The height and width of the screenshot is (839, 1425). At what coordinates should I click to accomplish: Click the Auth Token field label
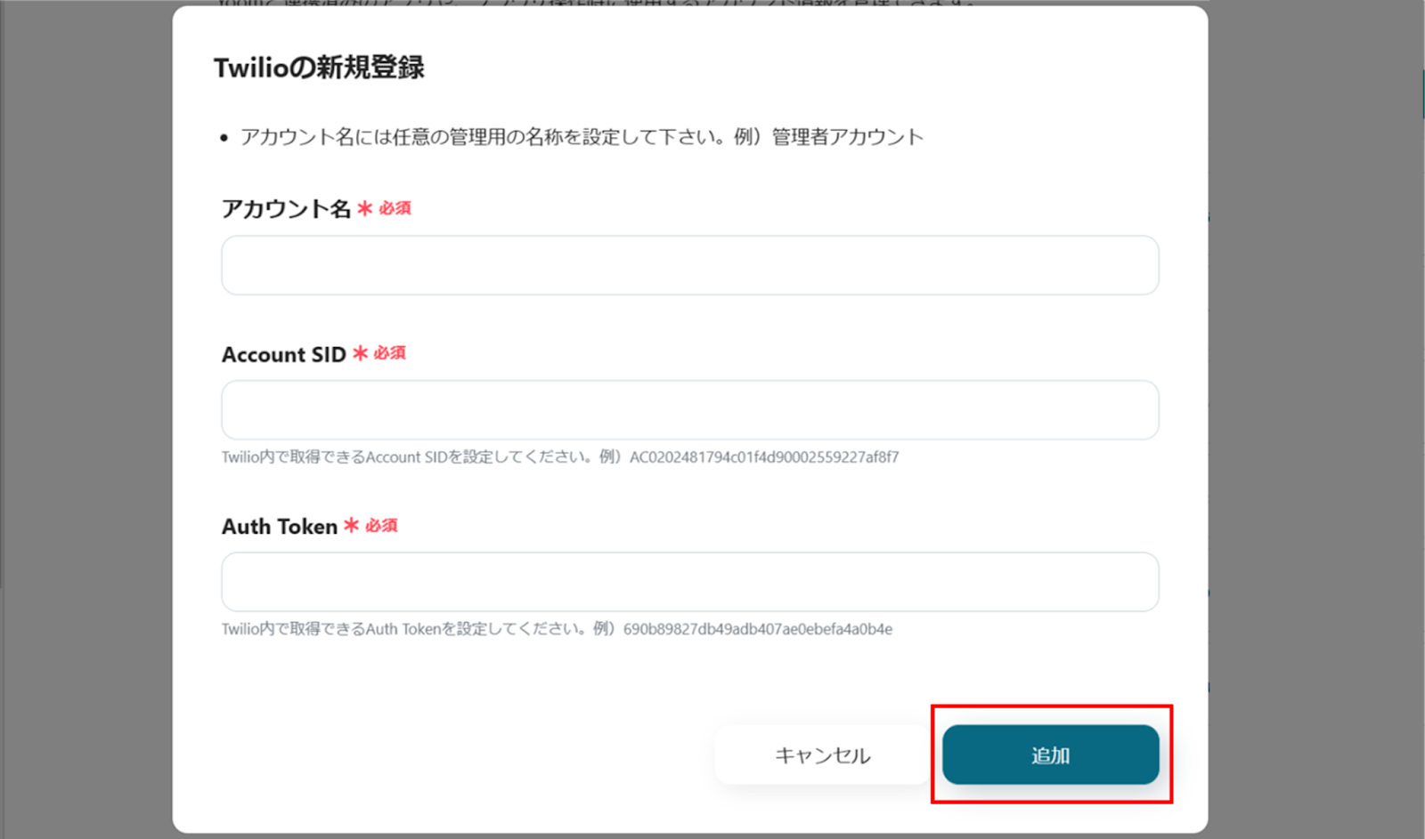[x=280, y=527]
